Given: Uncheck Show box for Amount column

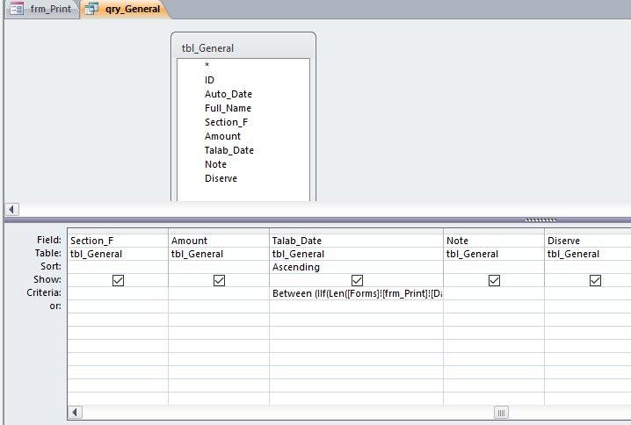Looking at the screenshot, I should pyautogui.click(x=219, y=280).
